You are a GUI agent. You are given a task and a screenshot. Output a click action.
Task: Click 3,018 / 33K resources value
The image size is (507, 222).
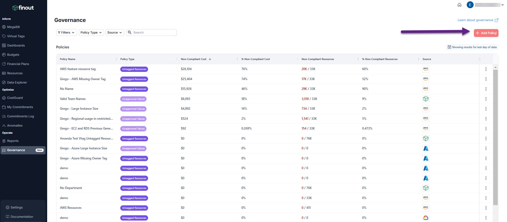309,99
